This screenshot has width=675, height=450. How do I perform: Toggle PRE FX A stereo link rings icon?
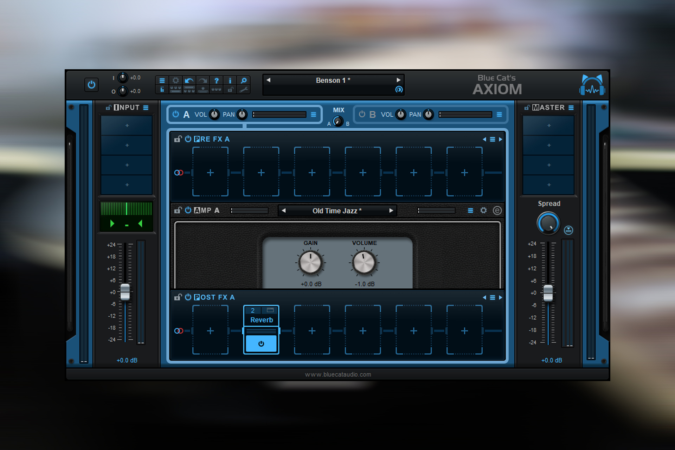179,173
